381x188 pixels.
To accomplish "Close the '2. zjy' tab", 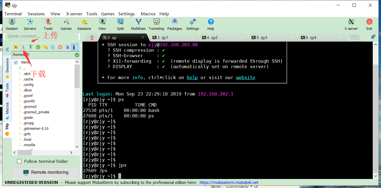I will click(x=143, y=37).
